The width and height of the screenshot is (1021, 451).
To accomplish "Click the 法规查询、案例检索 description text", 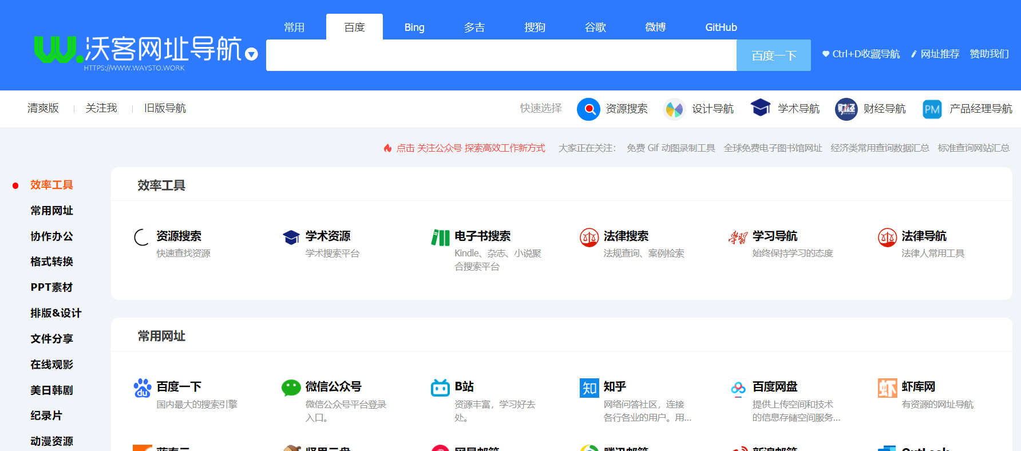I will pyautogui.click(x=644, y=253).
